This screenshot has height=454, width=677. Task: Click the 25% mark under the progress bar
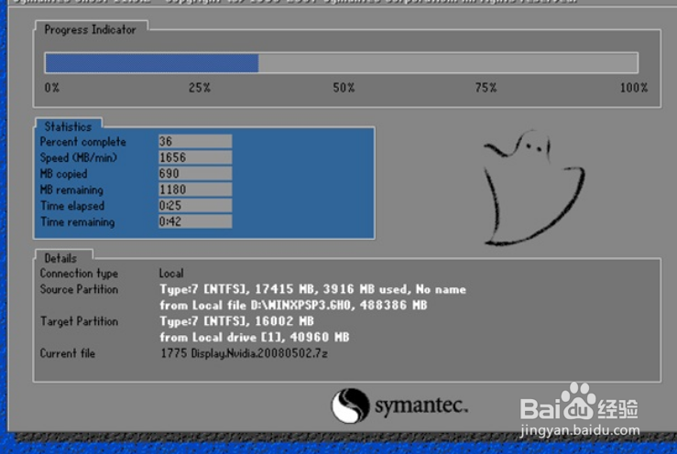[x=199, y=88]
